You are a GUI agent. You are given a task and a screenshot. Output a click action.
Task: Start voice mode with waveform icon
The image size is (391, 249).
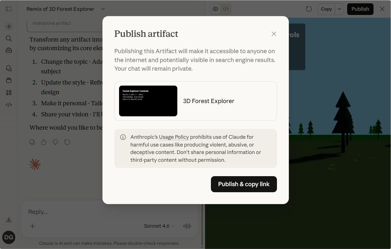(x=187, y=226)
